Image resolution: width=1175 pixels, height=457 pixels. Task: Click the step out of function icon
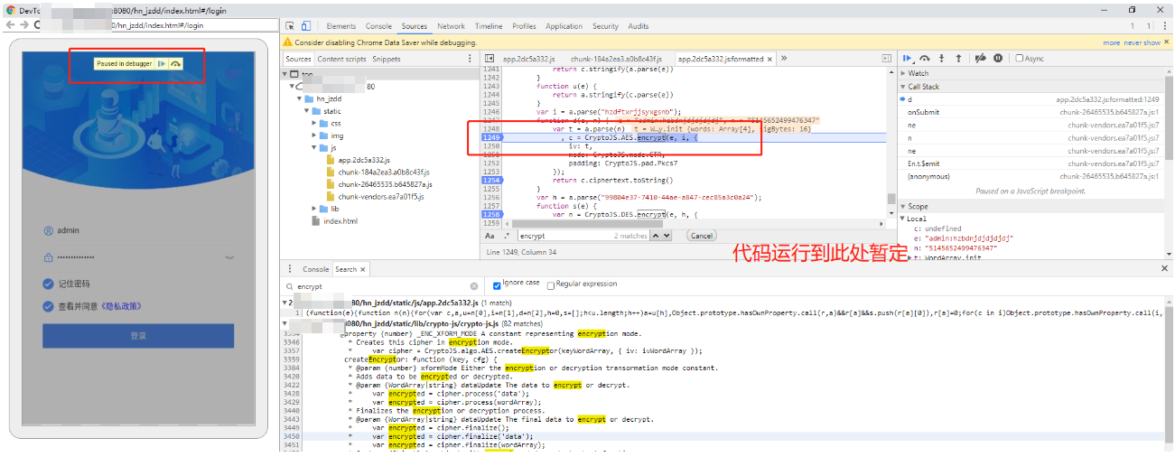click(x=958, y=58)
